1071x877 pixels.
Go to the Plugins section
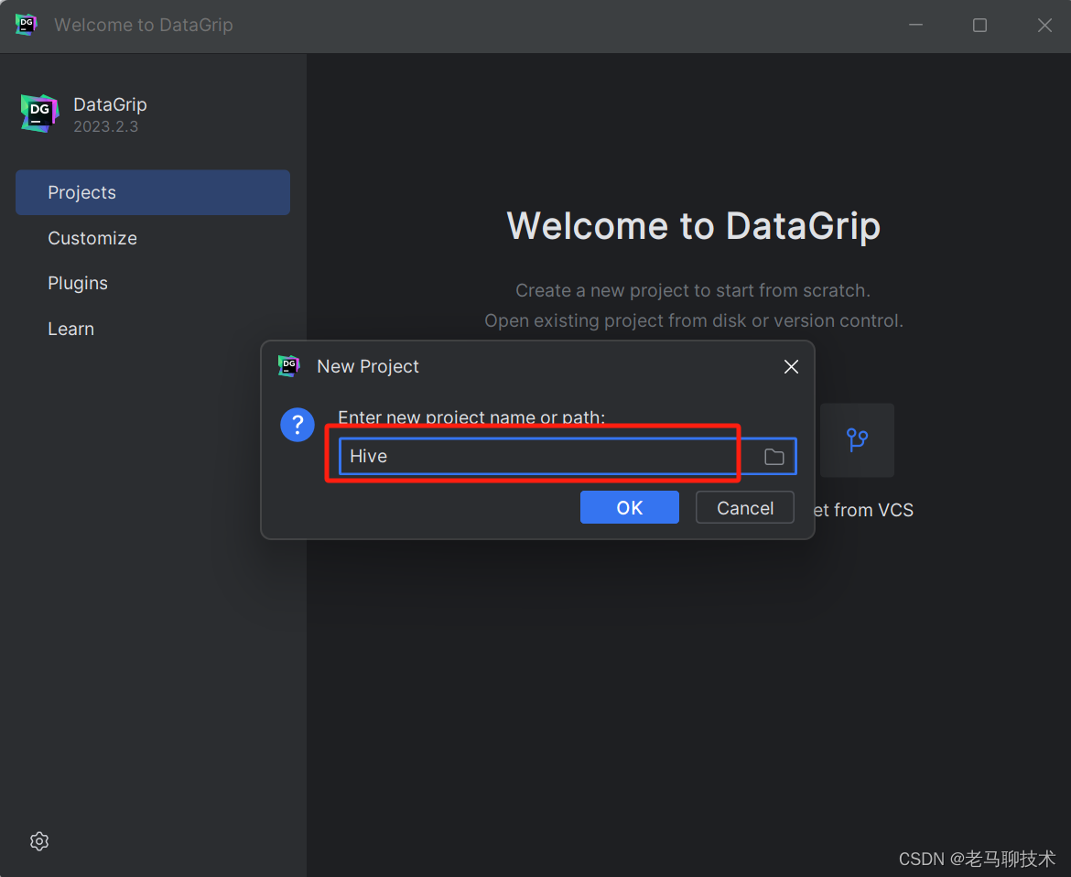coord(78,284)
